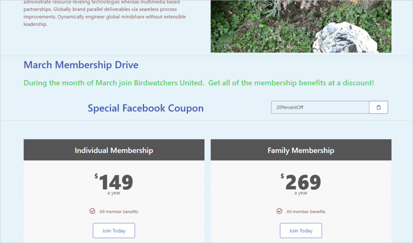Image resolution: width=413 pixels, height=243 pixels.
Task: Click check icon under Family Membership
Action: coord(279,211)
